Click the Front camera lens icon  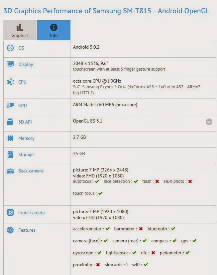[10, 212]
